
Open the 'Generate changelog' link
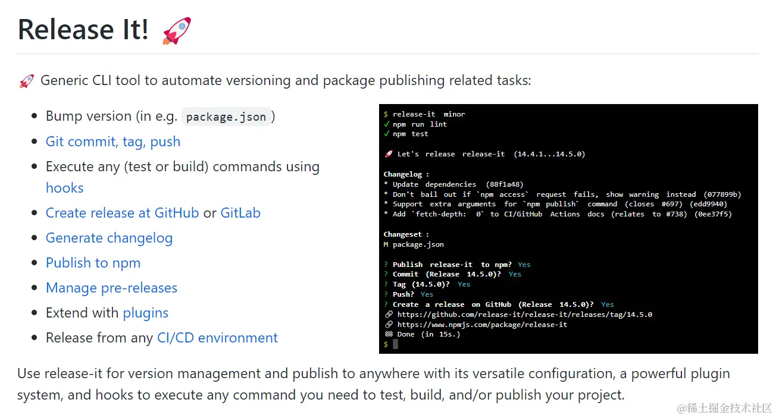pyautogui.click(x=109, y=238)
